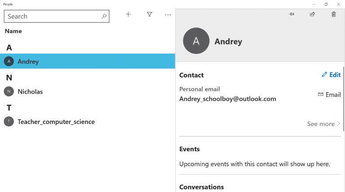Open the filter contacts funnel icon
Image resolution: width=345 pixels, height=192 pixels.
coord(150,14)
